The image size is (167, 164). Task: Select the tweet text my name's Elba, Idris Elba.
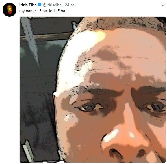(42, 11)
